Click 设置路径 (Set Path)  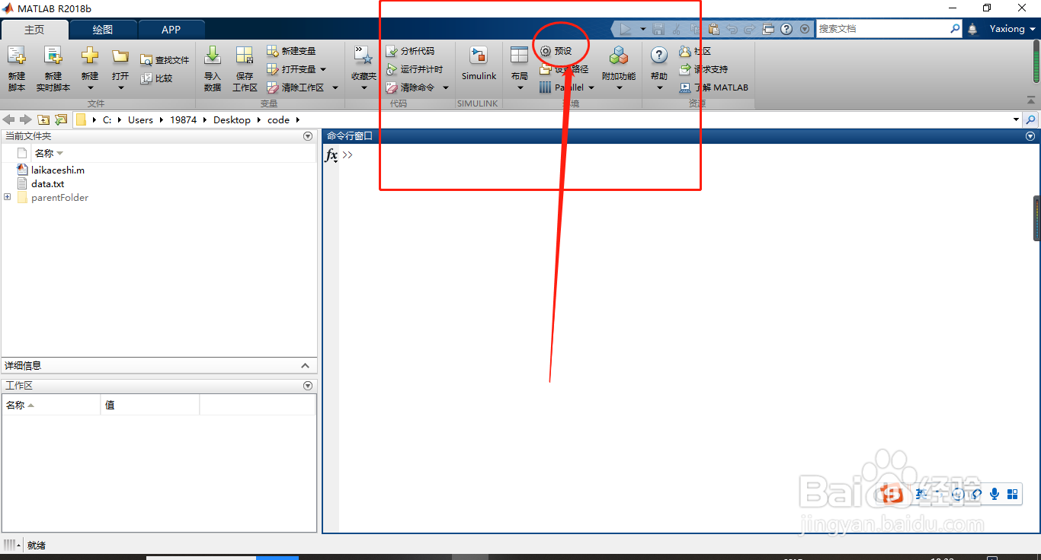pyautogui.click(x=564, y=69)
